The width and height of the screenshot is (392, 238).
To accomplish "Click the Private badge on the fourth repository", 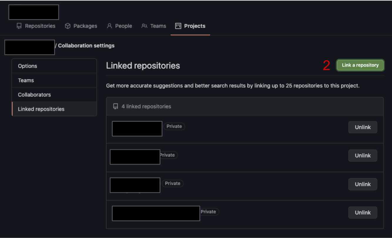I will coord(209,212).
